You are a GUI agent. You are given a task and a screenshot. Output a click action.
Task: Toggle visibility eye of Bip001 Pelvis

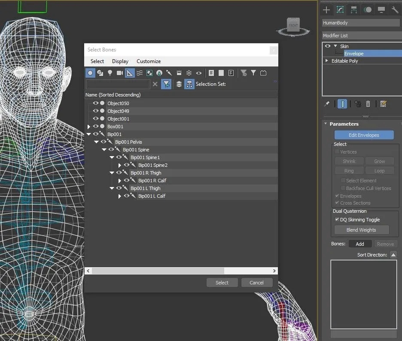tap(104, 142)
